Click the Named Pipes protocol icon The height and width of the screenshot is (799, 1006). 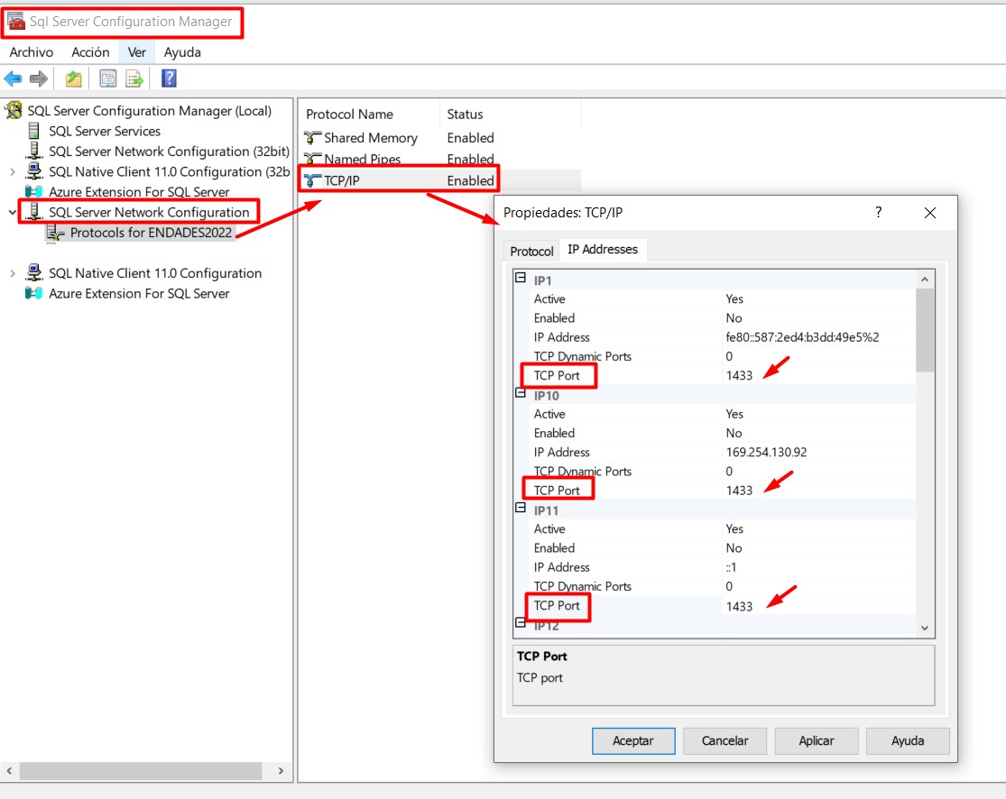coord(312,159)
